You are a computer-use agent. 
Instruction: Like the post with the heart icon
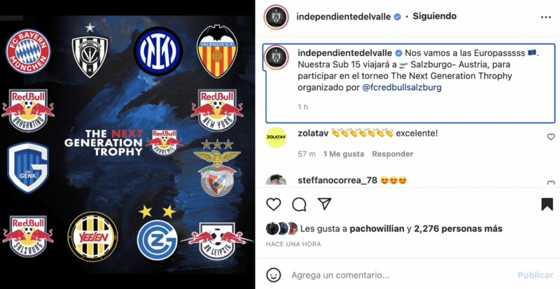point(274,204)
